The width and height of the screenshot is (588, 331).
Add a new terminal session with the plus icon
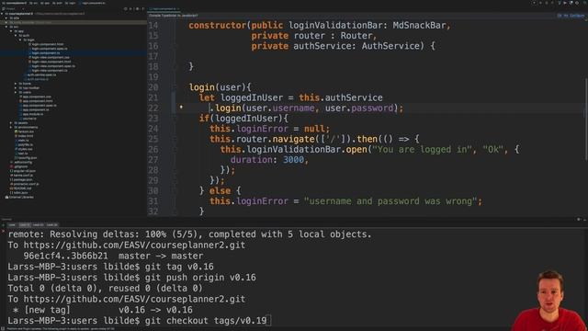coord(3,224)
